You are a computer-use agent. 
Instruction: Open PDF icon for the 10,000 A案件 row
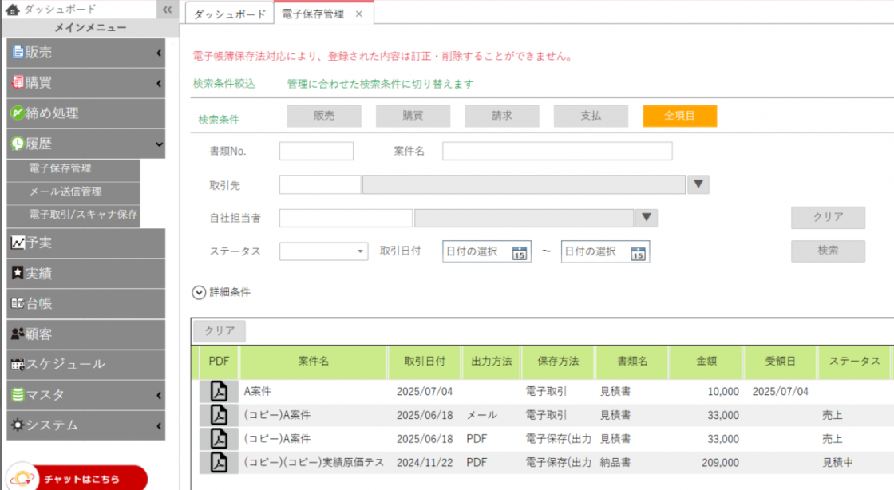pyautogui.click(x=219, y=391)
